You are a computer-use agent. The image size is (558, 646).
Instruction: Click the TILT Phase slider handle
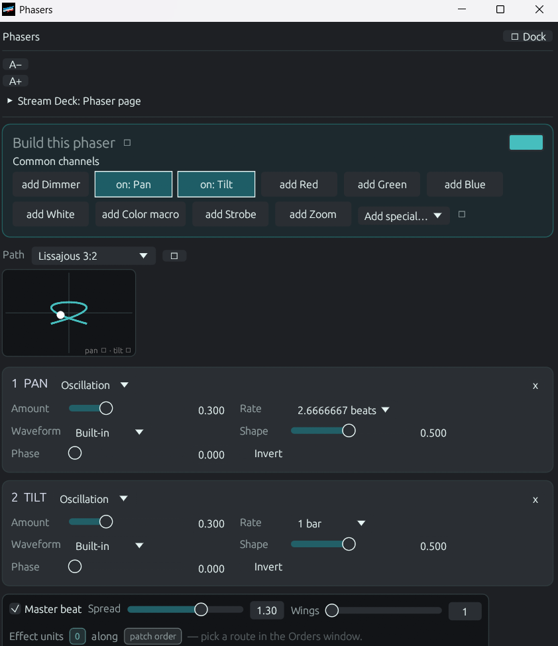pyautogui.click(x=75, y=566)
